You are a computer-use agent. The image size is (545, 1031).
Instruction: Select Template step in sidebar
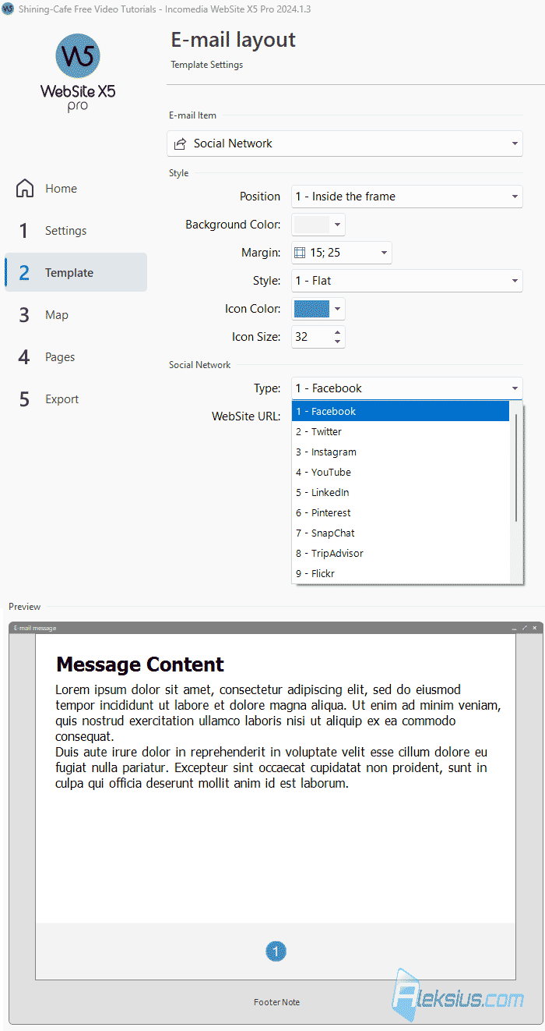pos(76,273)
